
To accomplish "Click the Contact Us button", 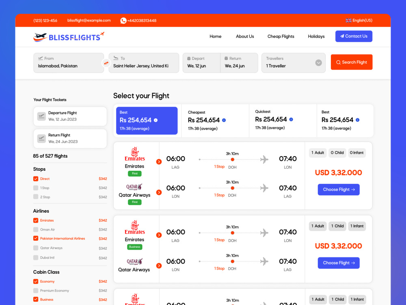I will [354, 36].
